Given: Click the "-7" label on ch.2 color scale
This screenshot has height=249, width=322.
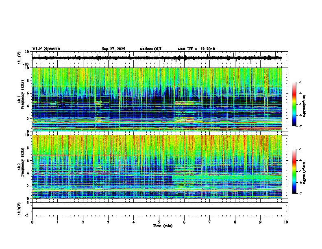Looking at the screenshot, I should [300, 193].
